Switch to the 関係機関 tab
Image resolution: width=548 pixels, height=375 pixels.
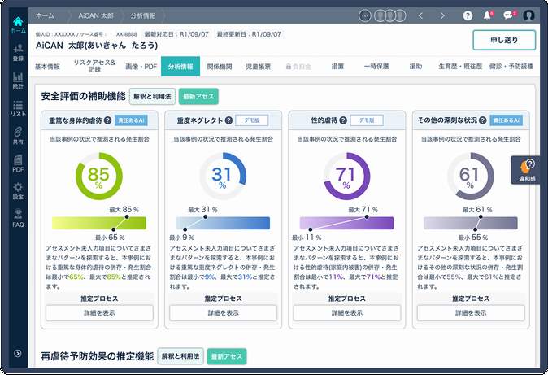[220, 67]
